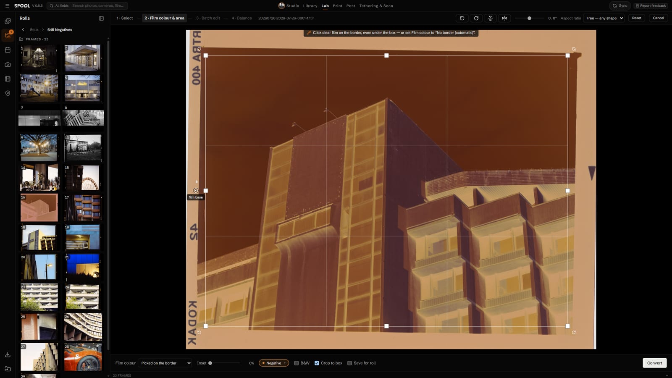
Task: Open the Film colour dropdown
Action: tap(165, 363)
